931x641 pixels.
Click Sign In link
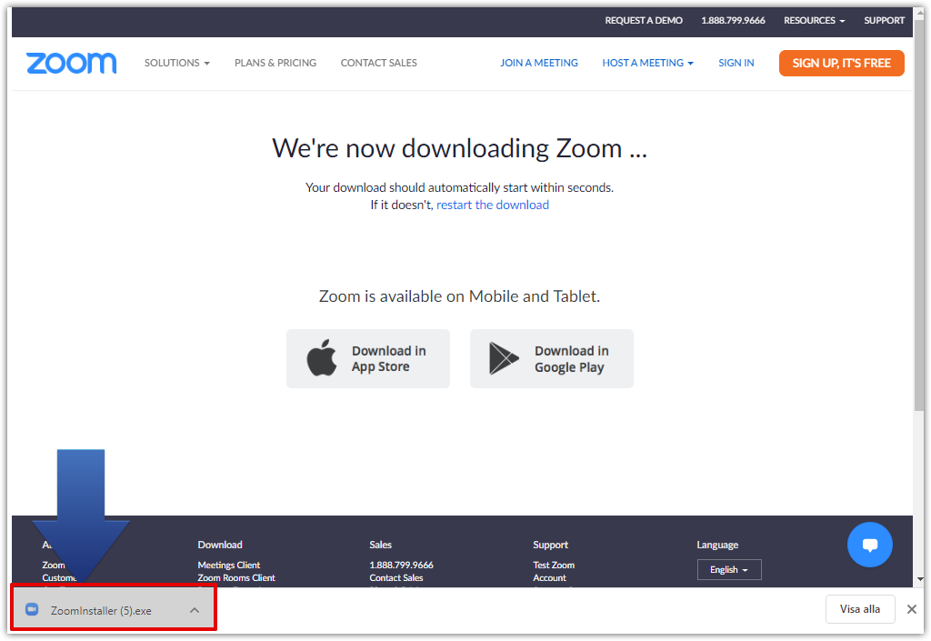[x=736, y=63]
